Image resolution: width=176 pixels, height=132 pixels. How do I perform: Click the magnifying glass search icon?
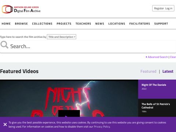tap(4, 45)
